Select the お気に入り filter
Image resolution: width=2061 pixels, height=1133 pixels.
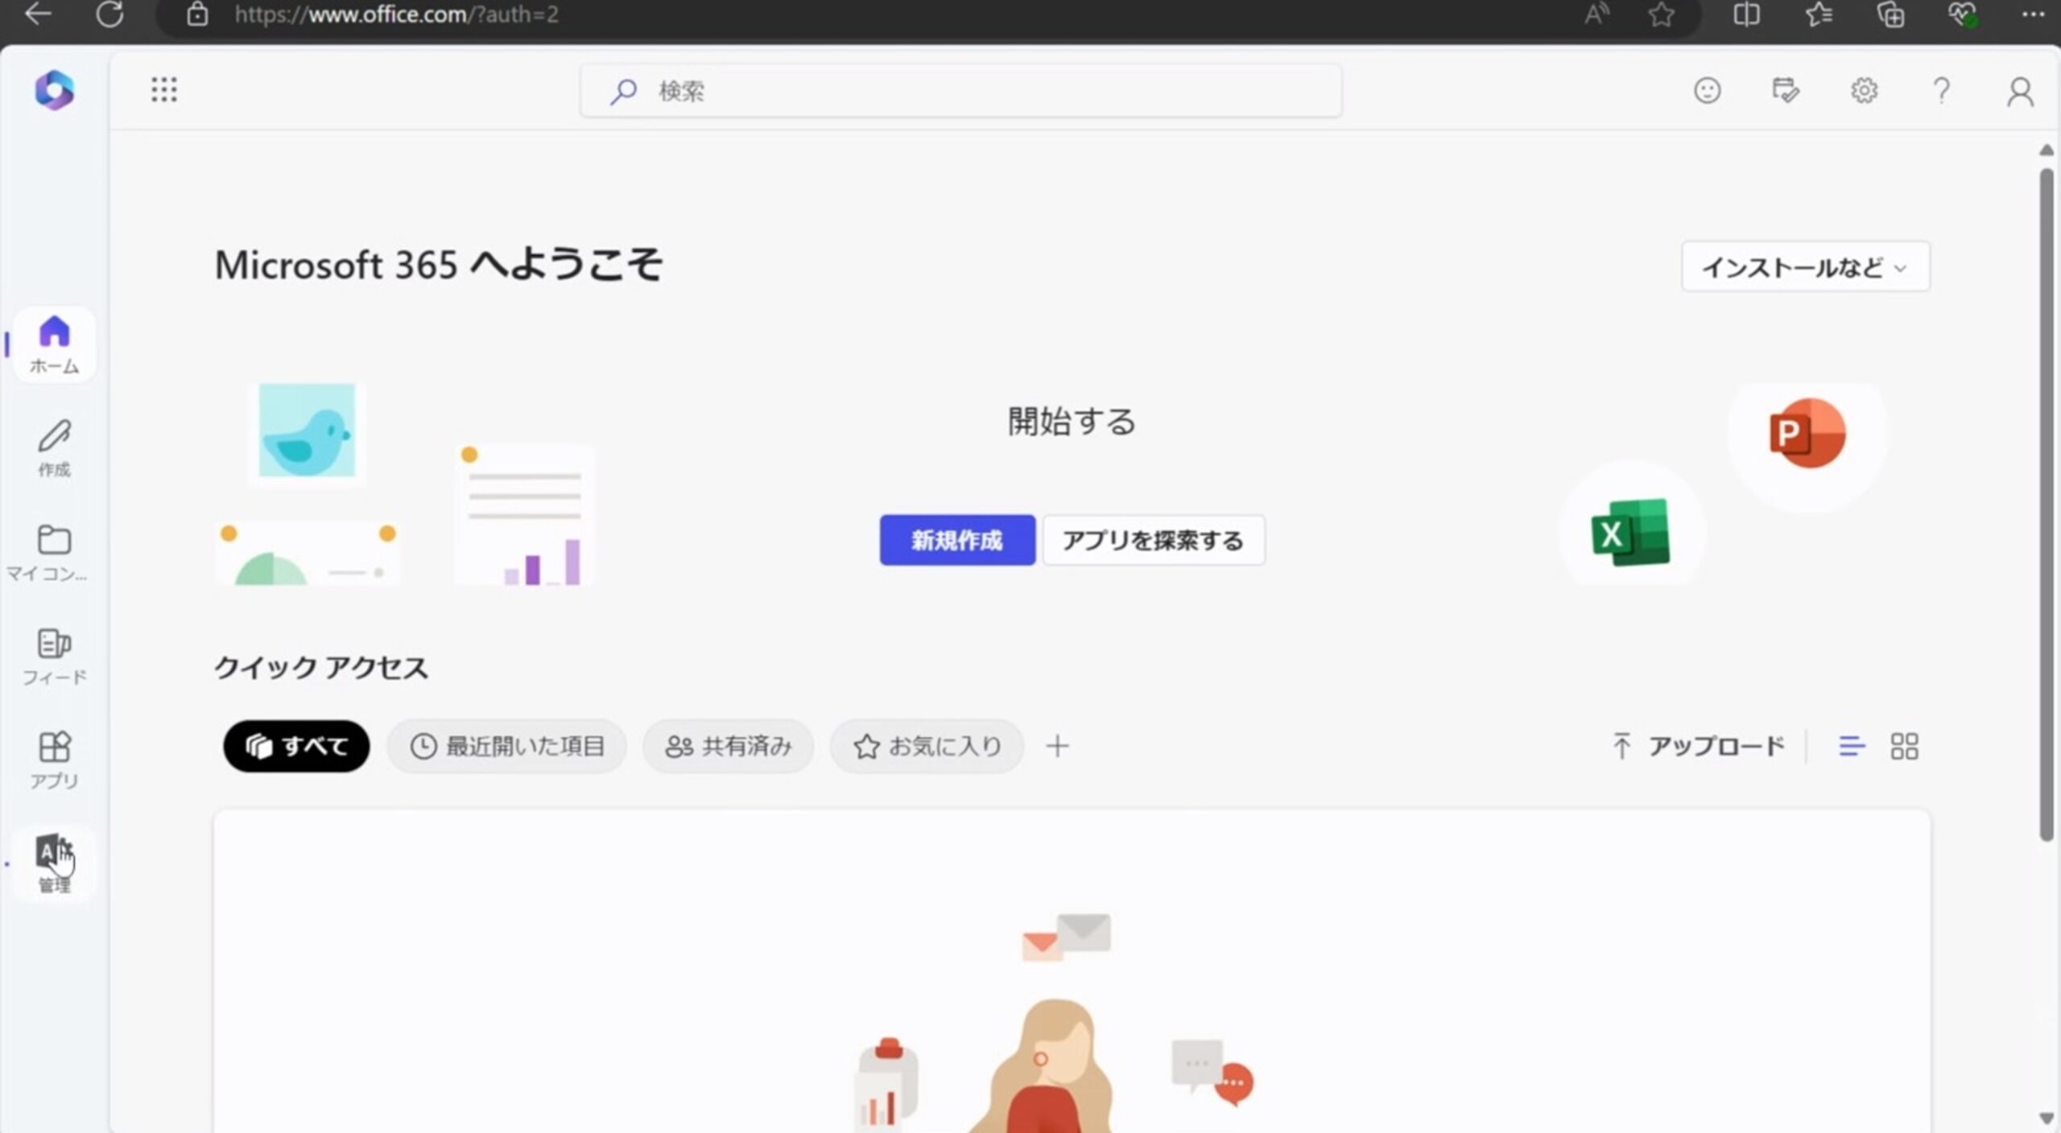(927, 746)
